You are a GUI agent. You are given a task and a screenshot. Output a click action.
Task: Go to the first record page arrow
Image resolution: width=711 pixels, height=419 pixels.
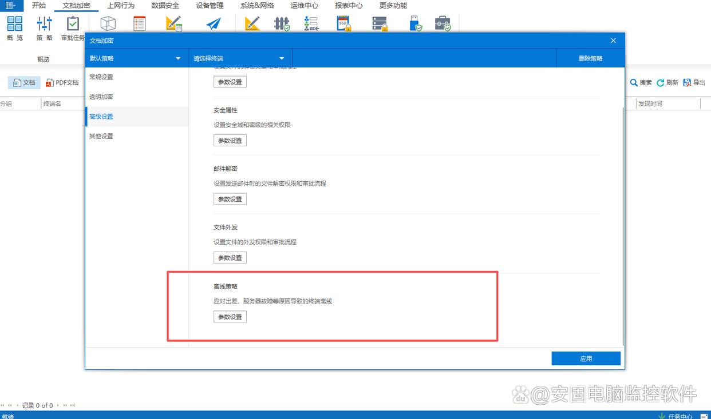(3, 405)
